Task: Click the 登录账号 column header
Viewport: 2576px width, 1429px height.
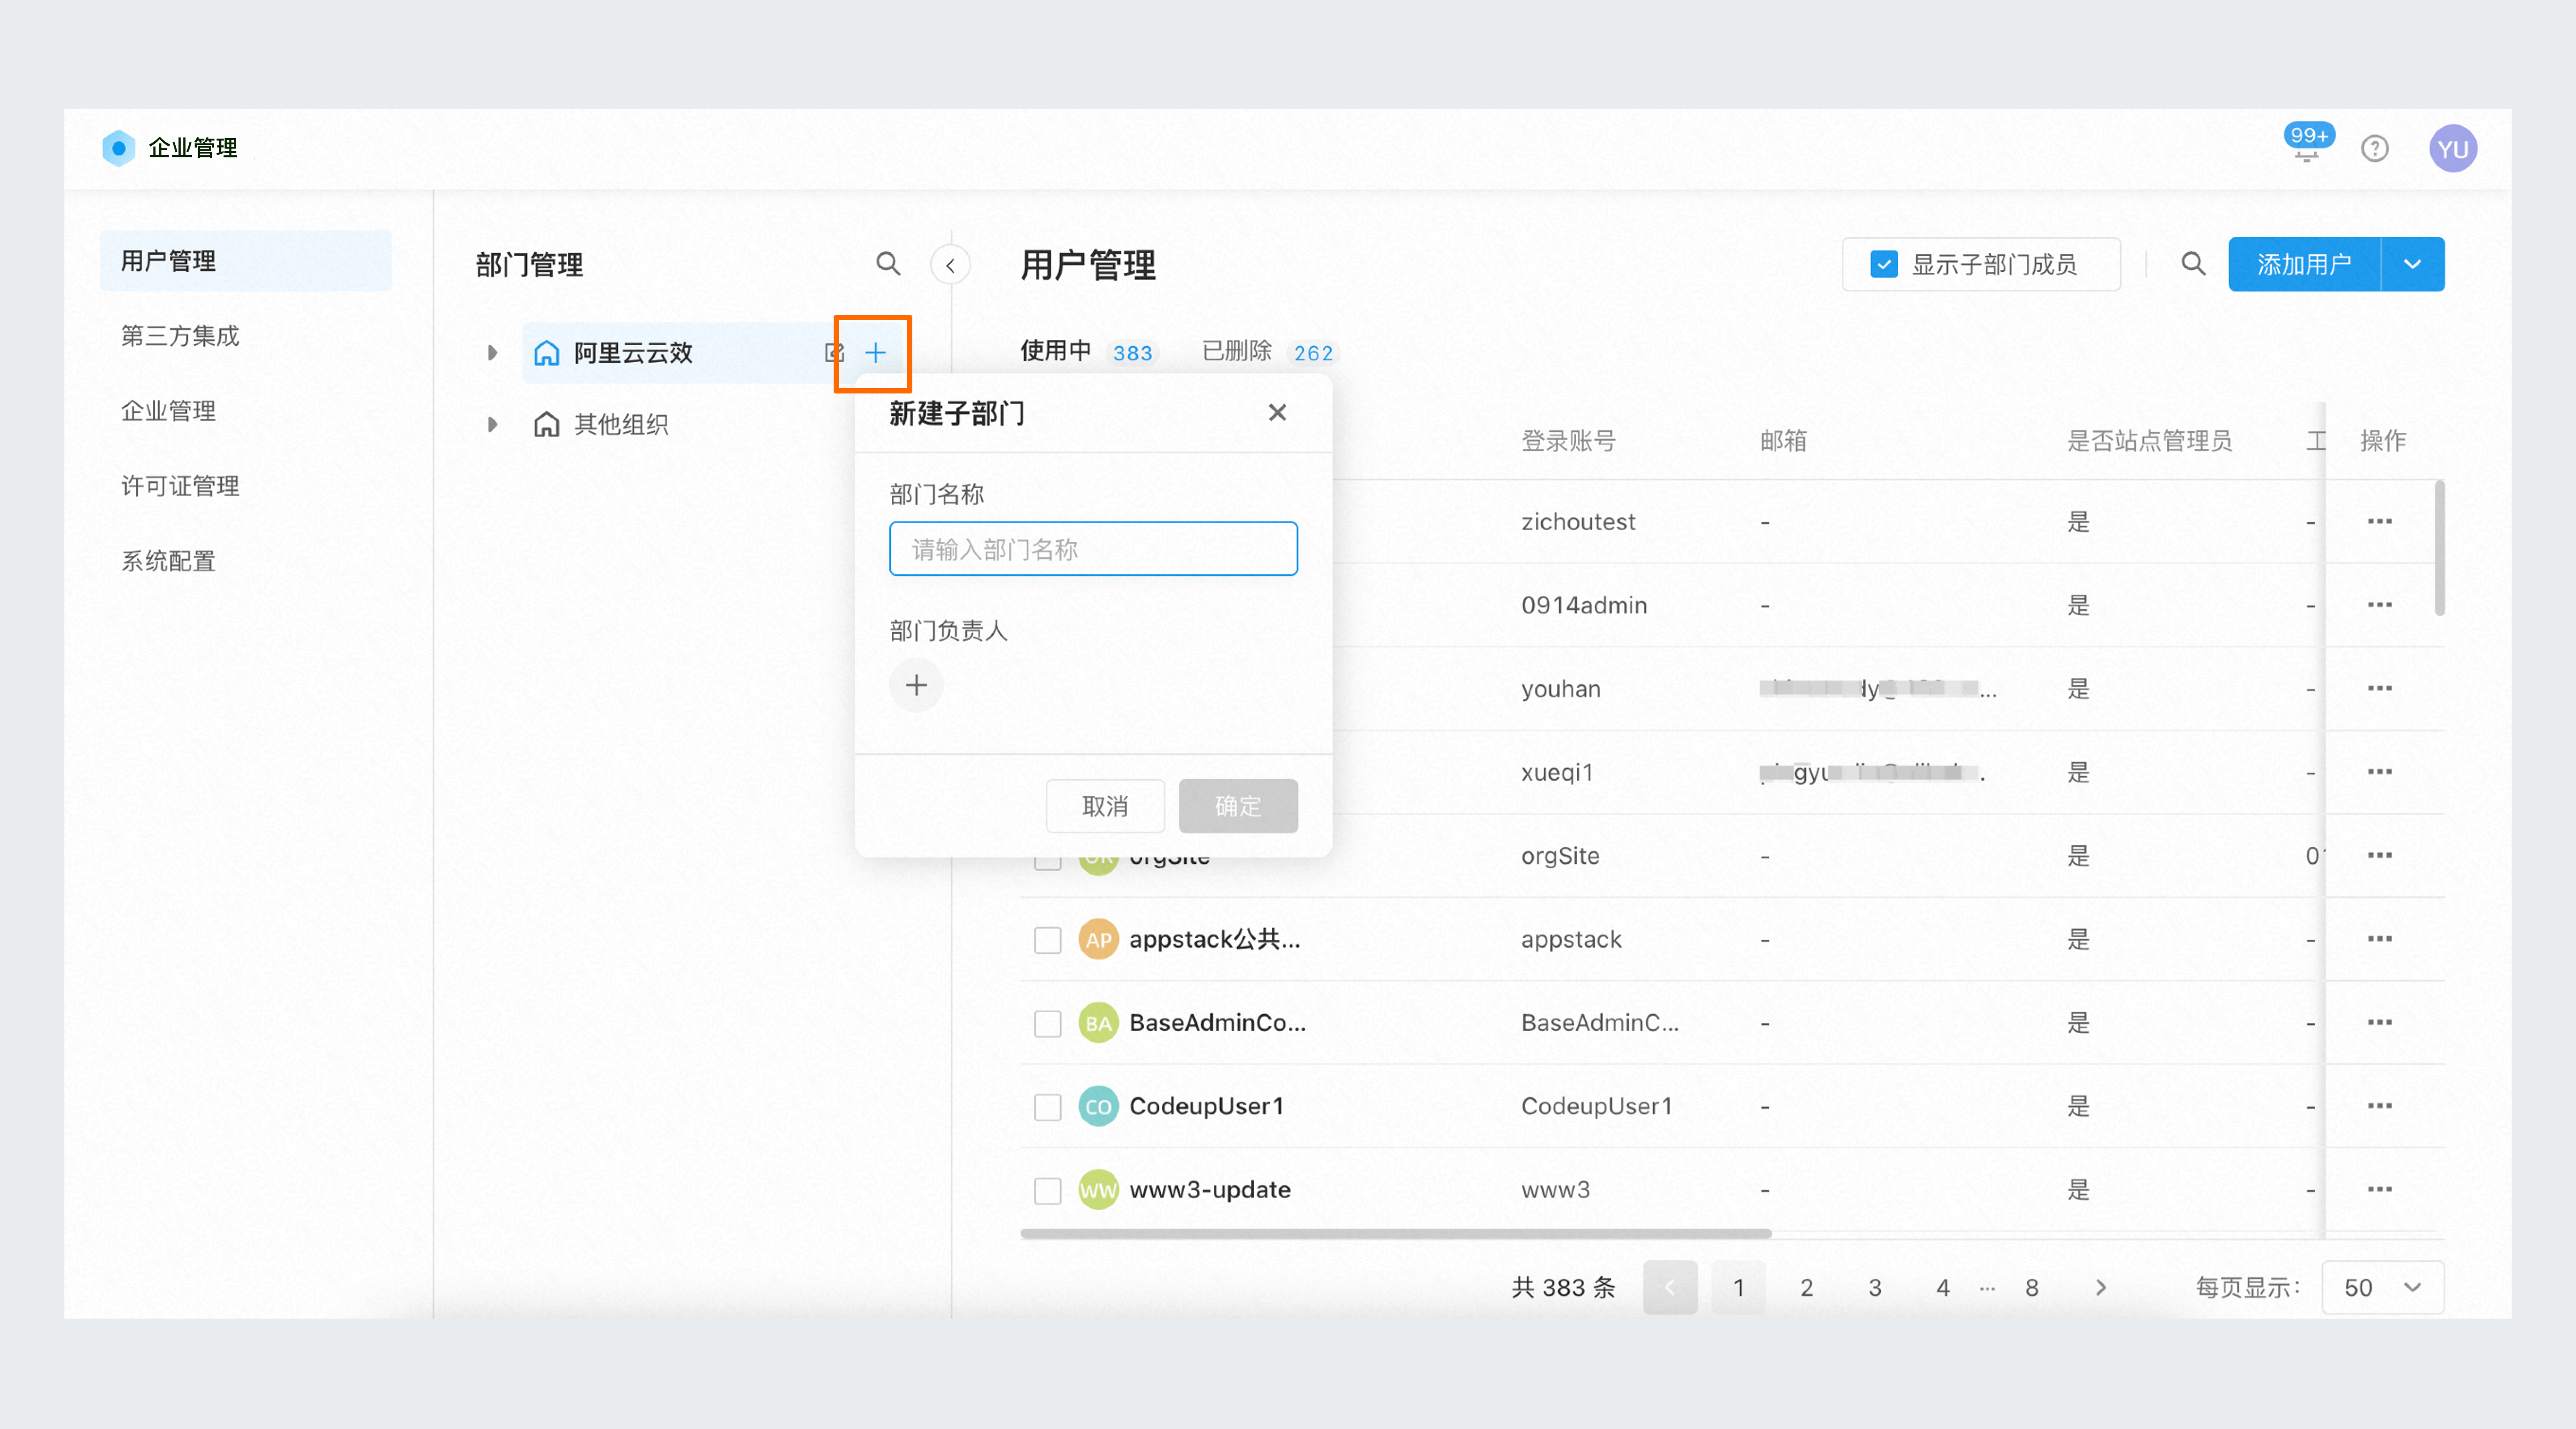Action: [x=1568, y=441]
